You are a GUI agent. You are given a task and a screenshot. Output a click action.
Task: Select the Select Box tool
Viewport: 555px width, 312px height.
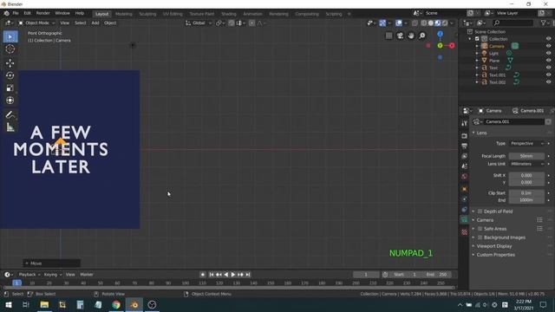10,36
